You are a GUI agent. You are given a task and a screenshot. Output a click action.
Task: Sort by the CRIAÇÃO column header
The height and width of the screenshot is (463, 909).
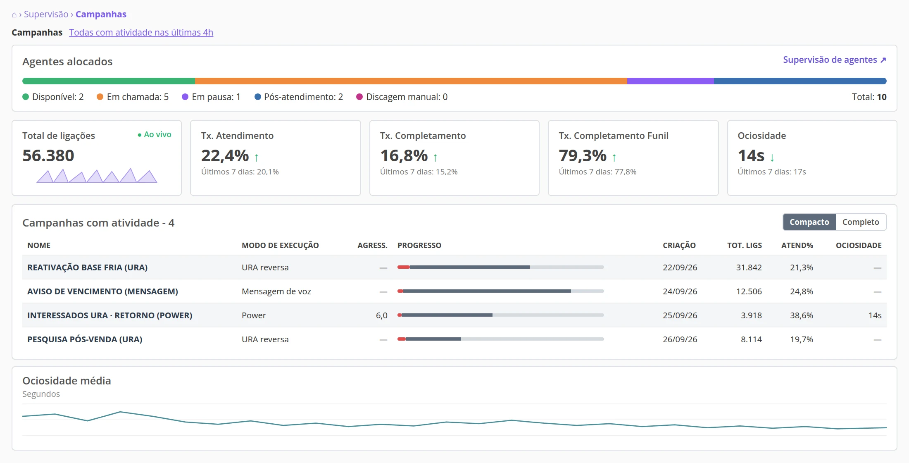point(679,245)
